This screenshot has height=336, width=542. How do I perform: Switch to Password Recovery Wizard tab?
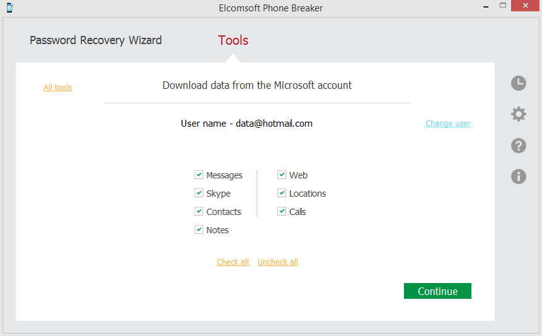[x=96, y=40]
